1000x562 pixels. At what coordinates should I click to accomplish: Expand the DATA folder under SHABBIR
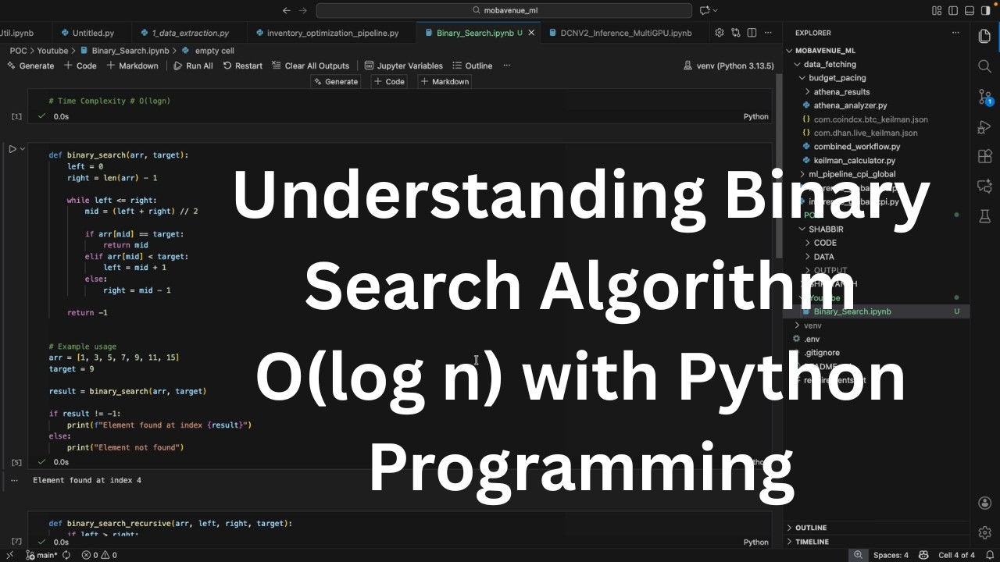pyautogui.click(x=808, y=257)
